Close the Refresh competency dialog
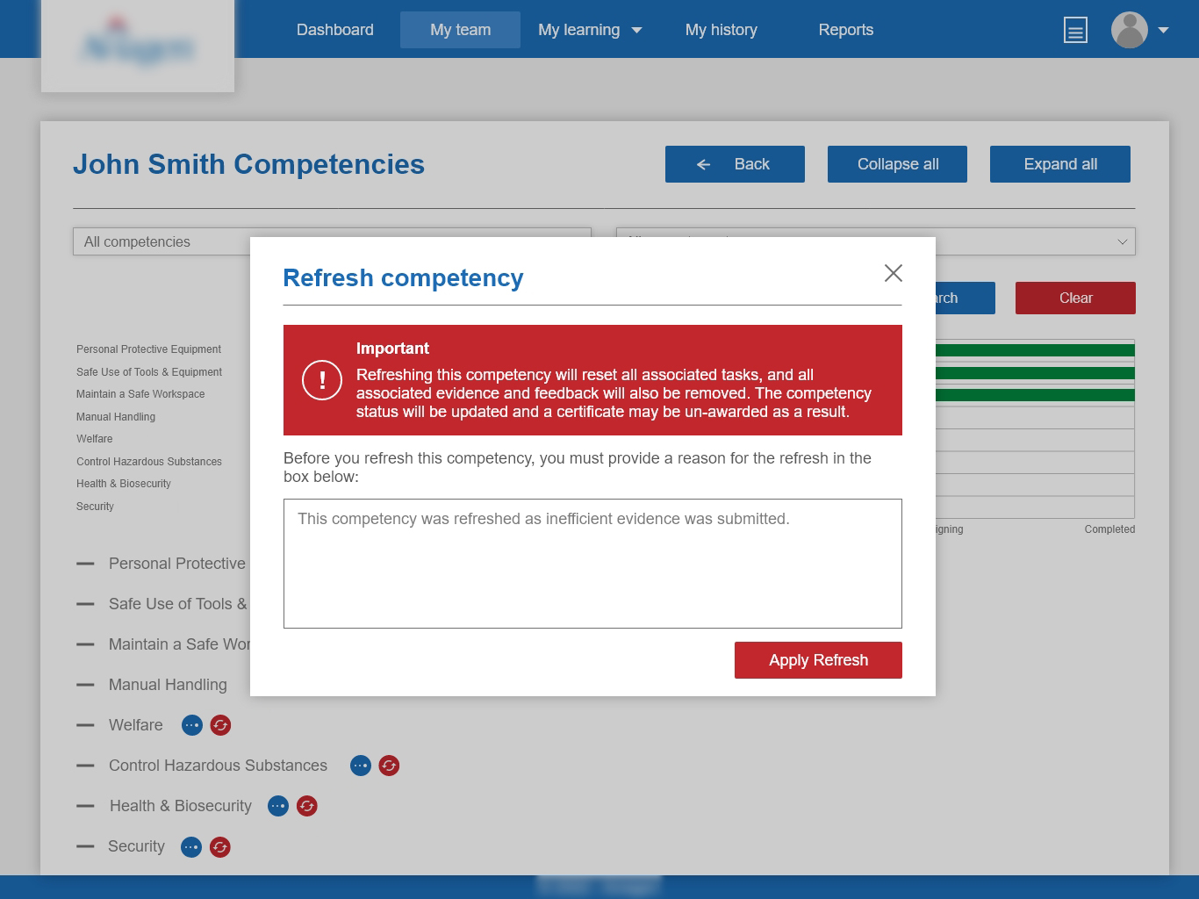The width and height of the screenshot is (1199, 899). point(893,273)
